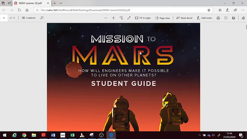The width and height of the screenshot is (247, 139).
Task: Open Excel from the taskbar
Action: click(x=72, y=135)
